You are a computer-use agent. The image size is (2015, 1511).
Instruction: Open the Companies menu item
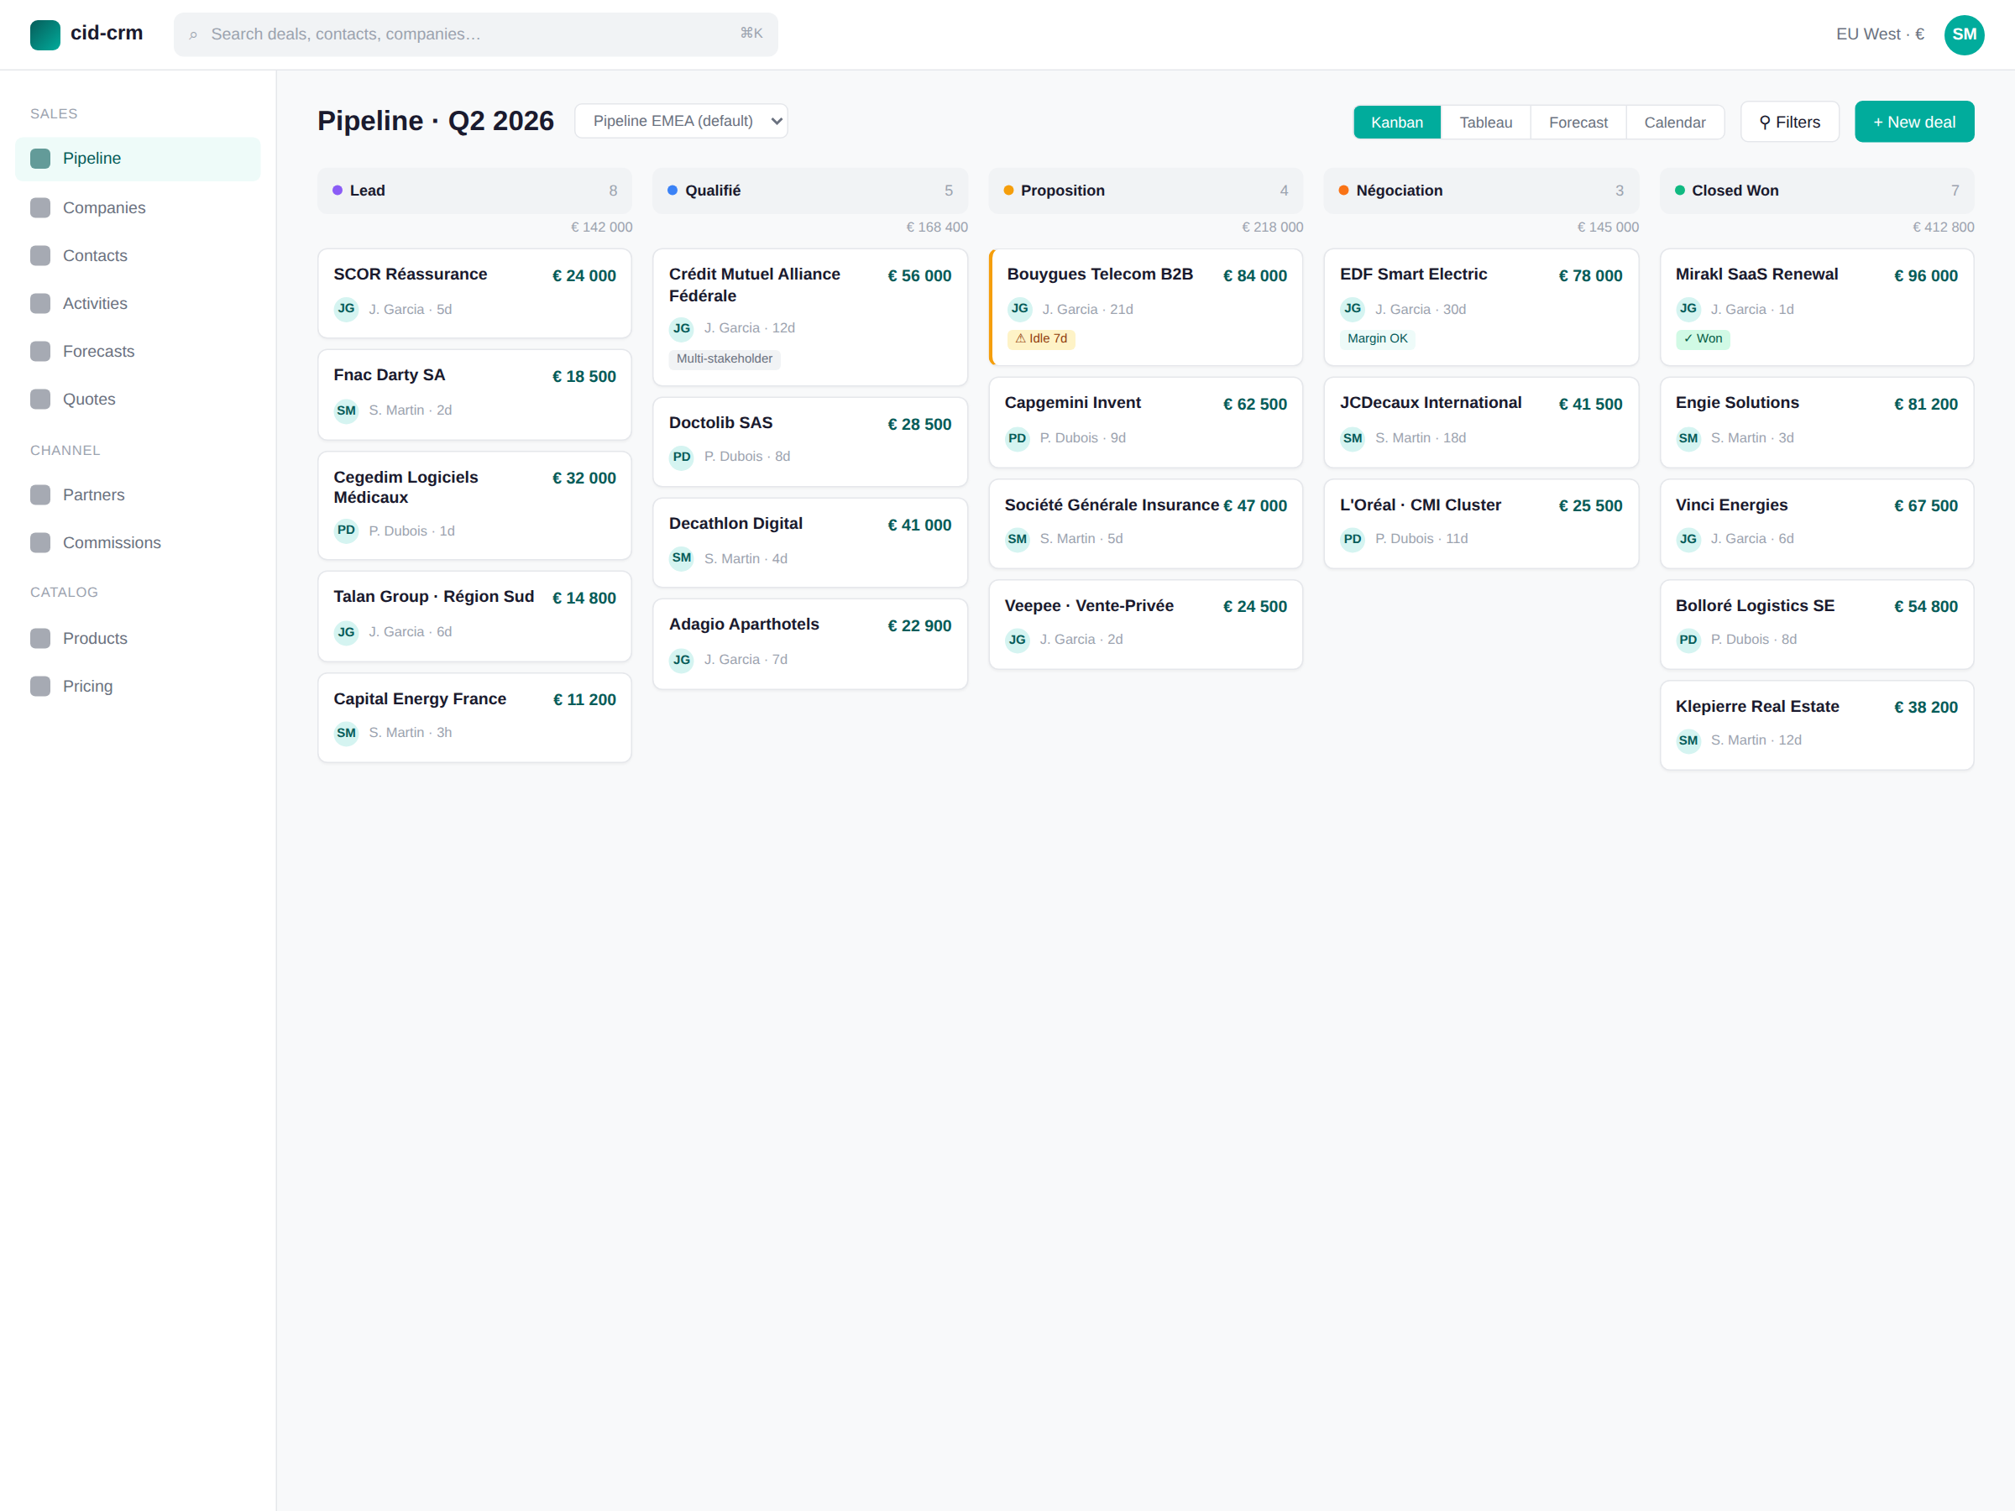[138, 207]
